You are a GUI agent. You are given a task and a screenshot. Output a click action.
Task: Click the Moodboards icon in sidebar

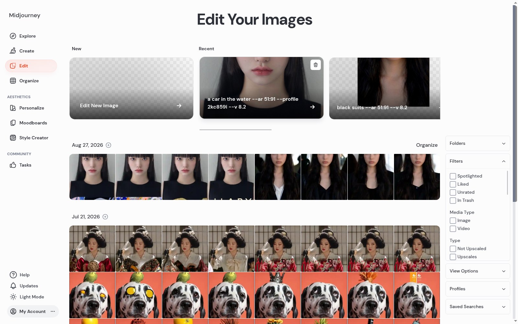point(13,123)
